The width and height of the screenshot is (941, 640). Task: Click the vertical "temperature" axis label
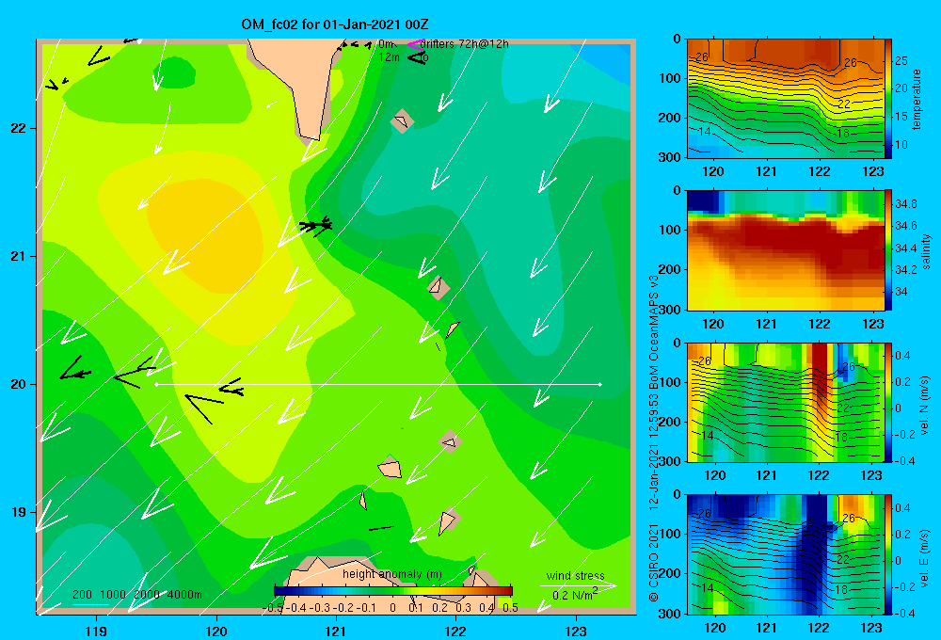coord(917,99)
